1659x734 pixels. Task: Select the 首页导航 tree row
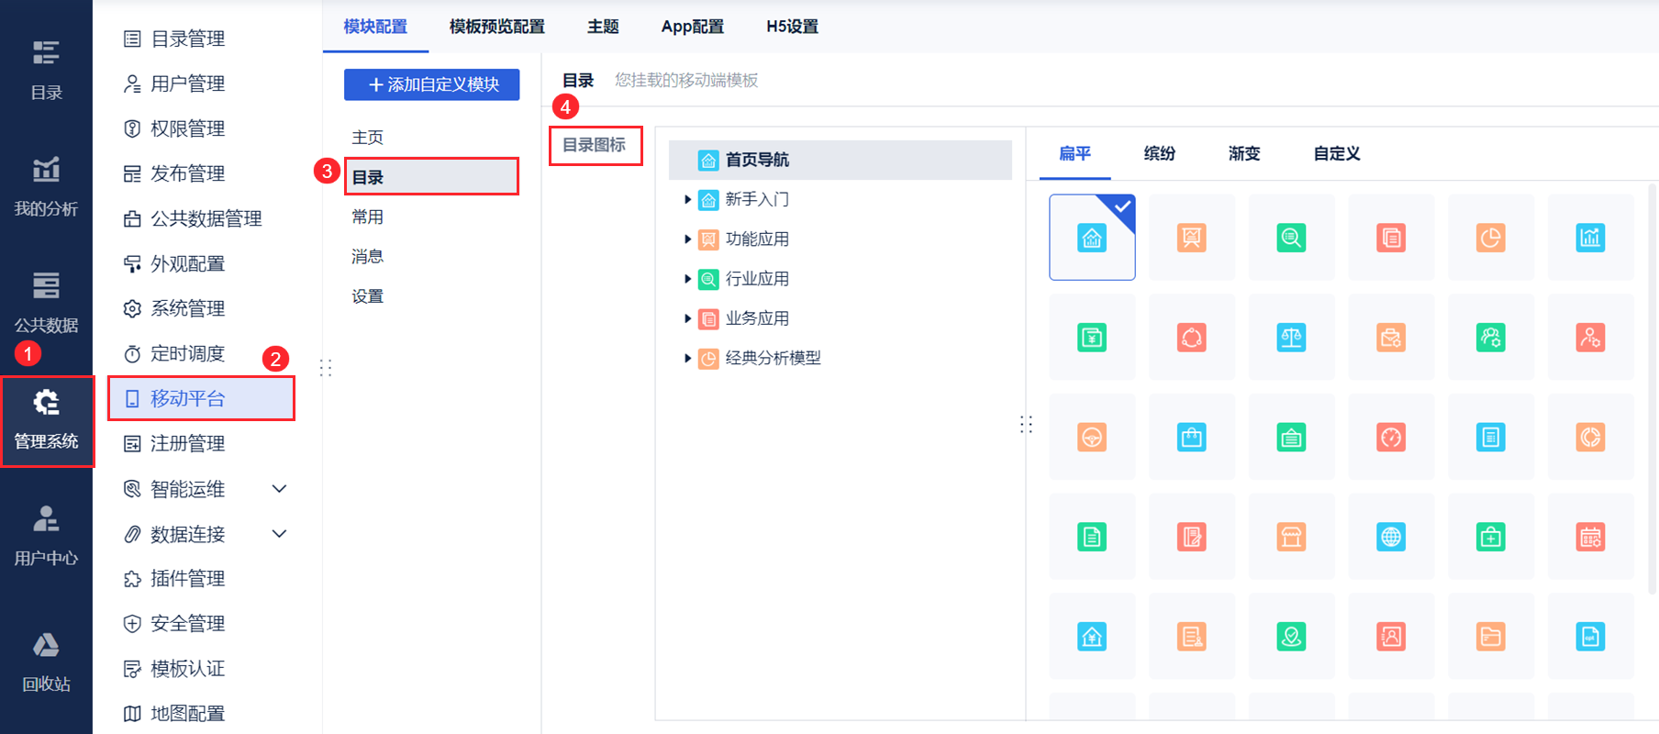pyautogui.click(x=841, y=160)
